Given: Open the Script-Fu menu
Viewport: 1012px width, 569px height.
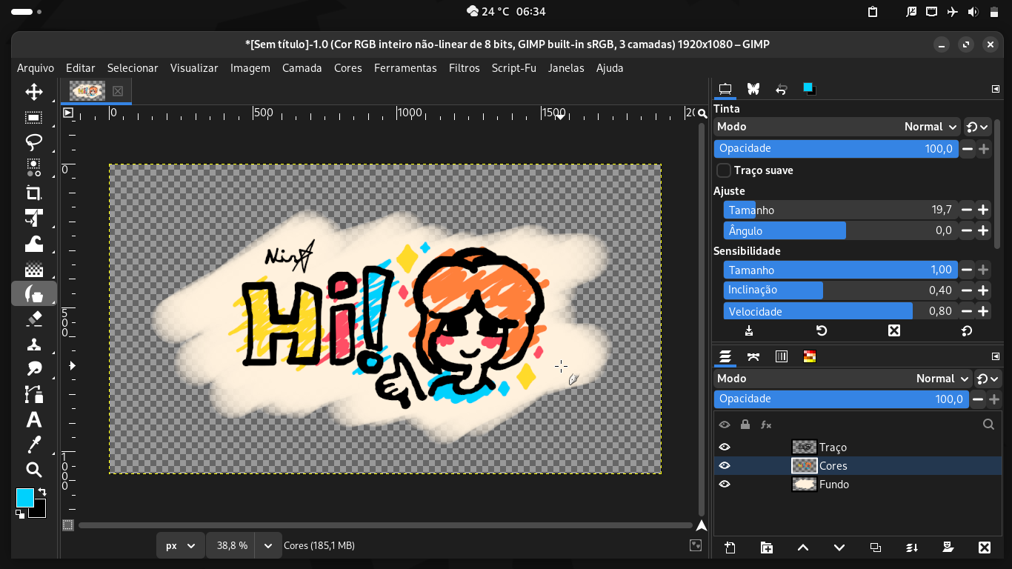Looking at the screenshot, I should tap(514, 68).
